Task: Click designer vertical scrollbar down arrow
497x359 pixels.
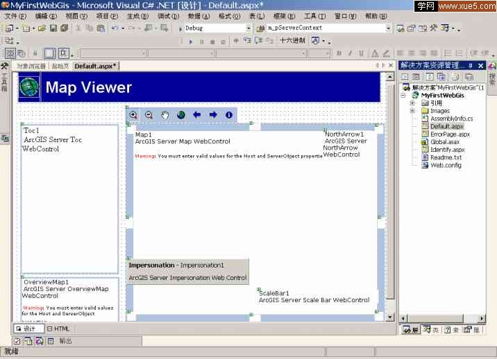Action: coord(390,317)
